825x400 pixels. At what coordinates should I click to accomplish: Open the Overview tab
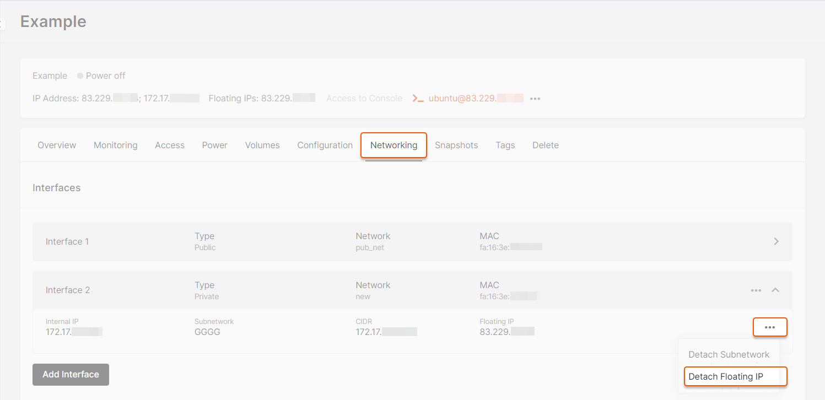[x=57, y=145]
